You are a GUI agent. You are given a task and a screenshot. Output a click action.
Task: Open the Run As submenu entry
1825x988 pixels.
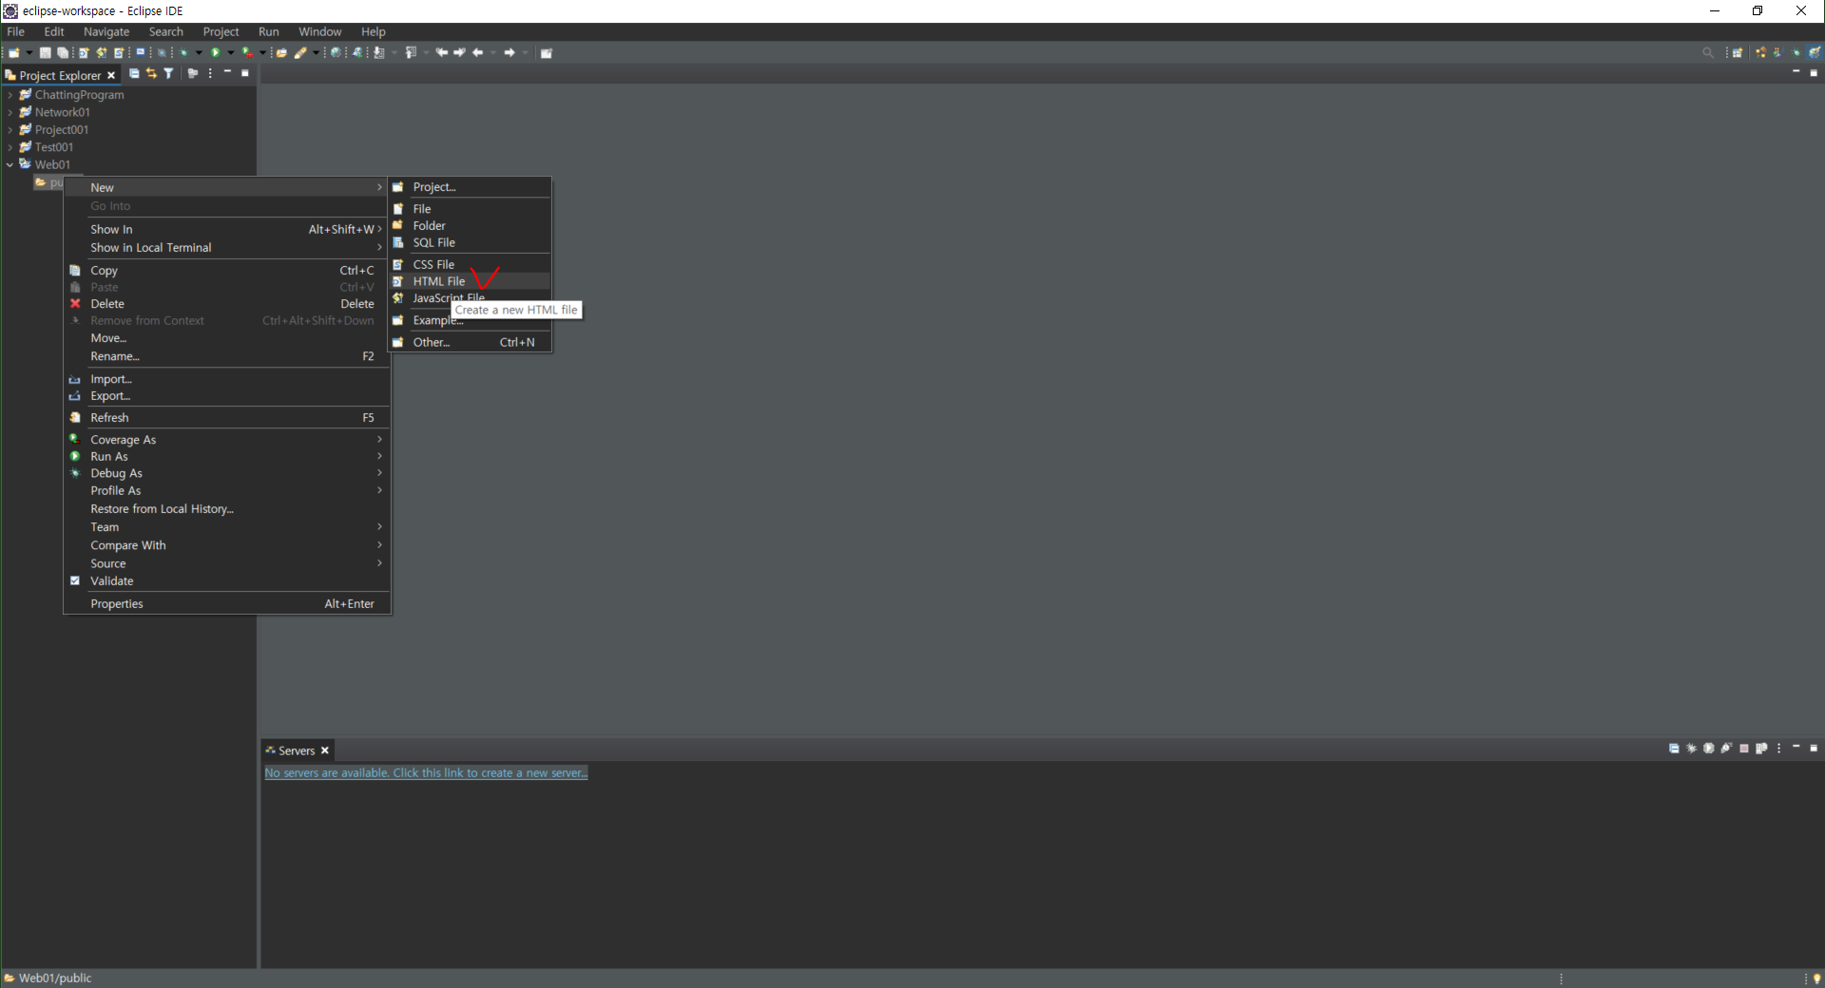coord(226,457)
